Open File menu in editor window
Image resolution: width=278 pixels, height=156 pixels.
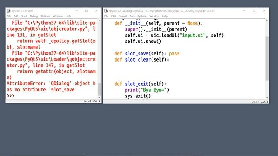point(106,16)
